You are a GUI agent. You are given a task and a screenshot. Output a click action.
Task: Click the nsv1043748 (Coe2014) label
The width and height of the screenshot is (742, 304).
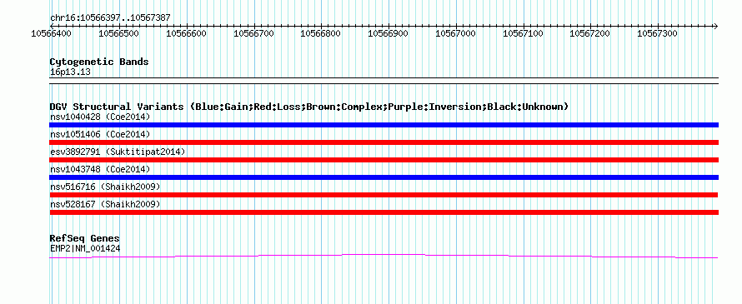100,169
